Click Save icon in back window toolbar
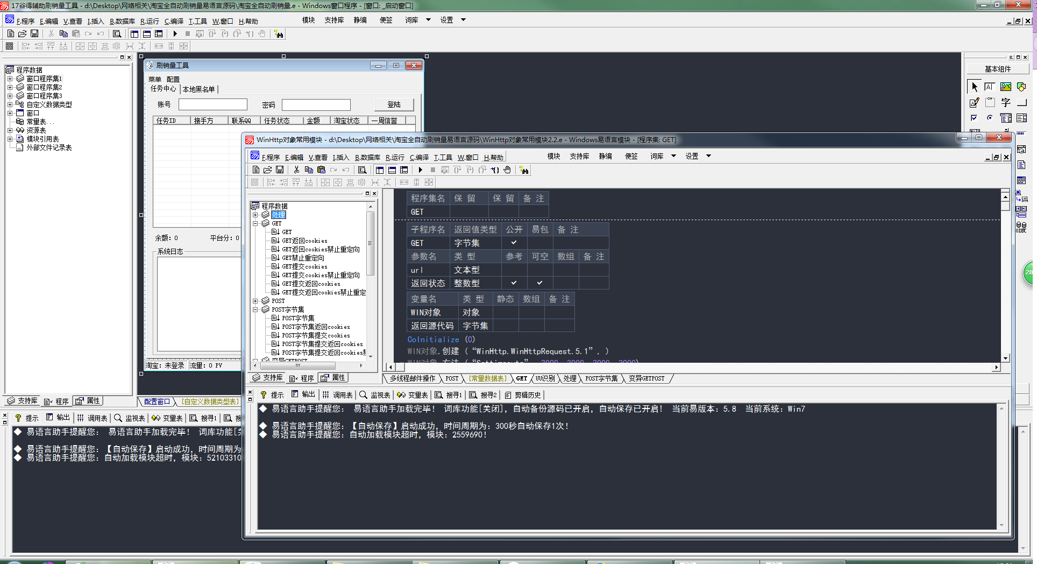Screen dimensions: 1037x564 coord(34,33)
